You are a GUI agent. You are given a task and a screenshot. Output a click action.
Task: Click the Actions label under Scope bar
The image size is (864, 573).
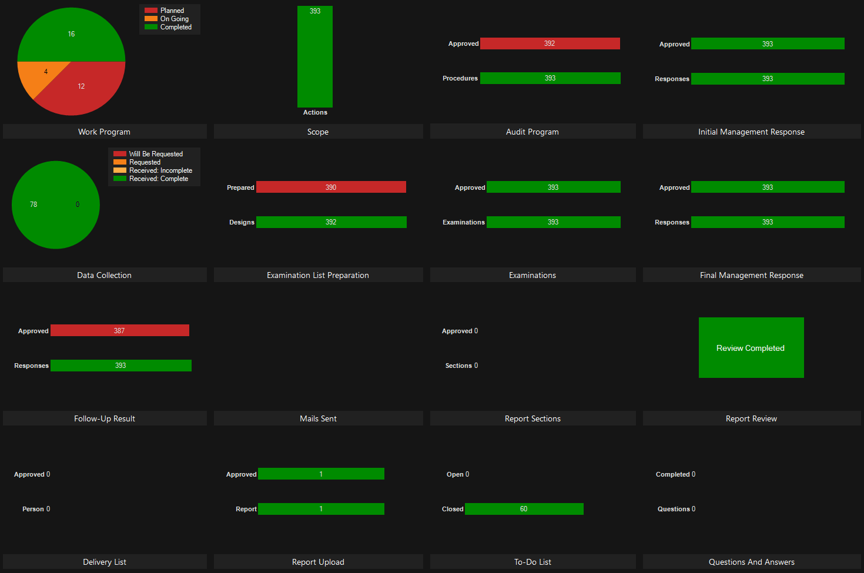pyautogui.click(x=315, y=112)
